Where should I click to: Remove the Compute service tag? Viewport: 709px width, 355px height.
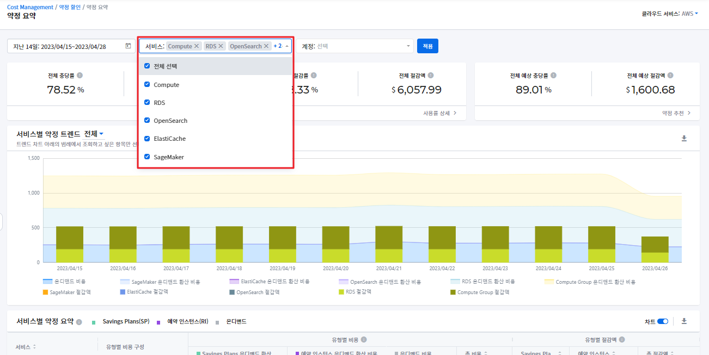click(197, 46)
